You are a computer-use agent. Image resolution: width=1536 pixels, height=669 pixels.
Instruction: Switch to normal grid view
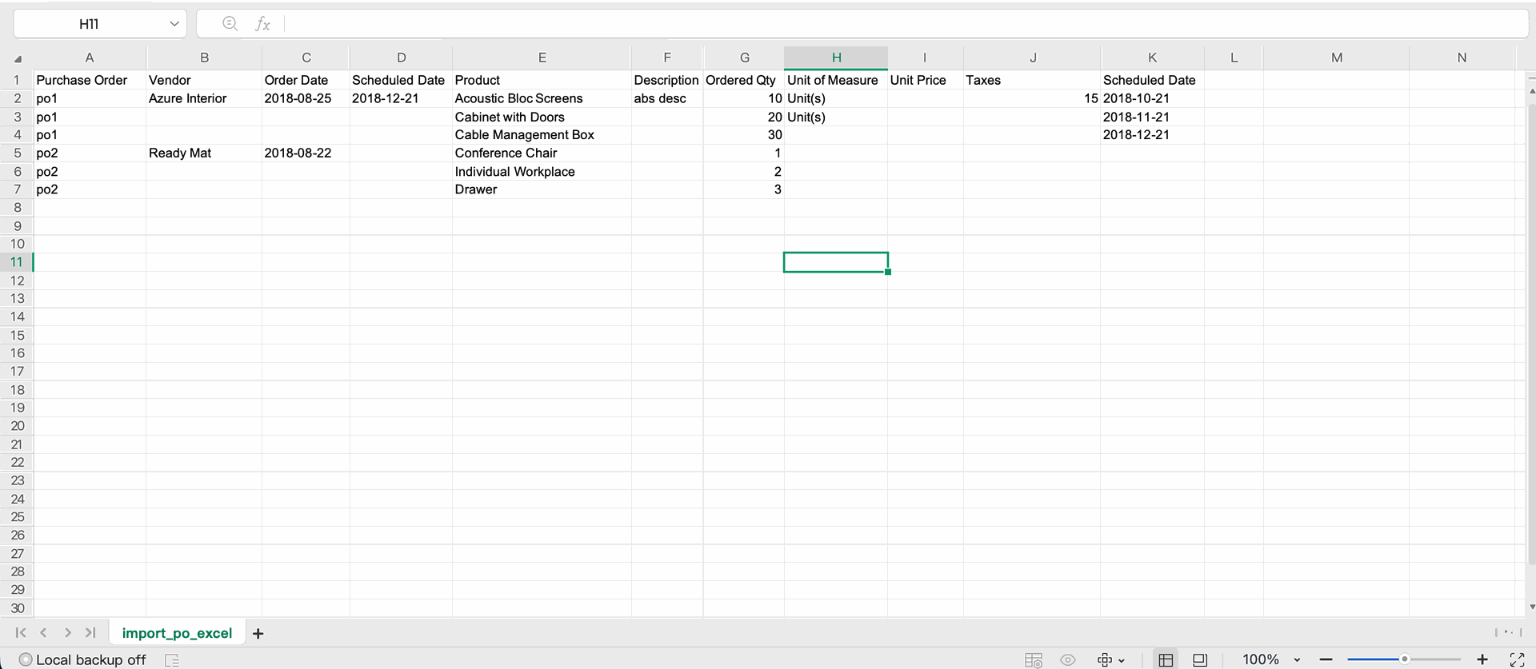tap(1166, 660)
